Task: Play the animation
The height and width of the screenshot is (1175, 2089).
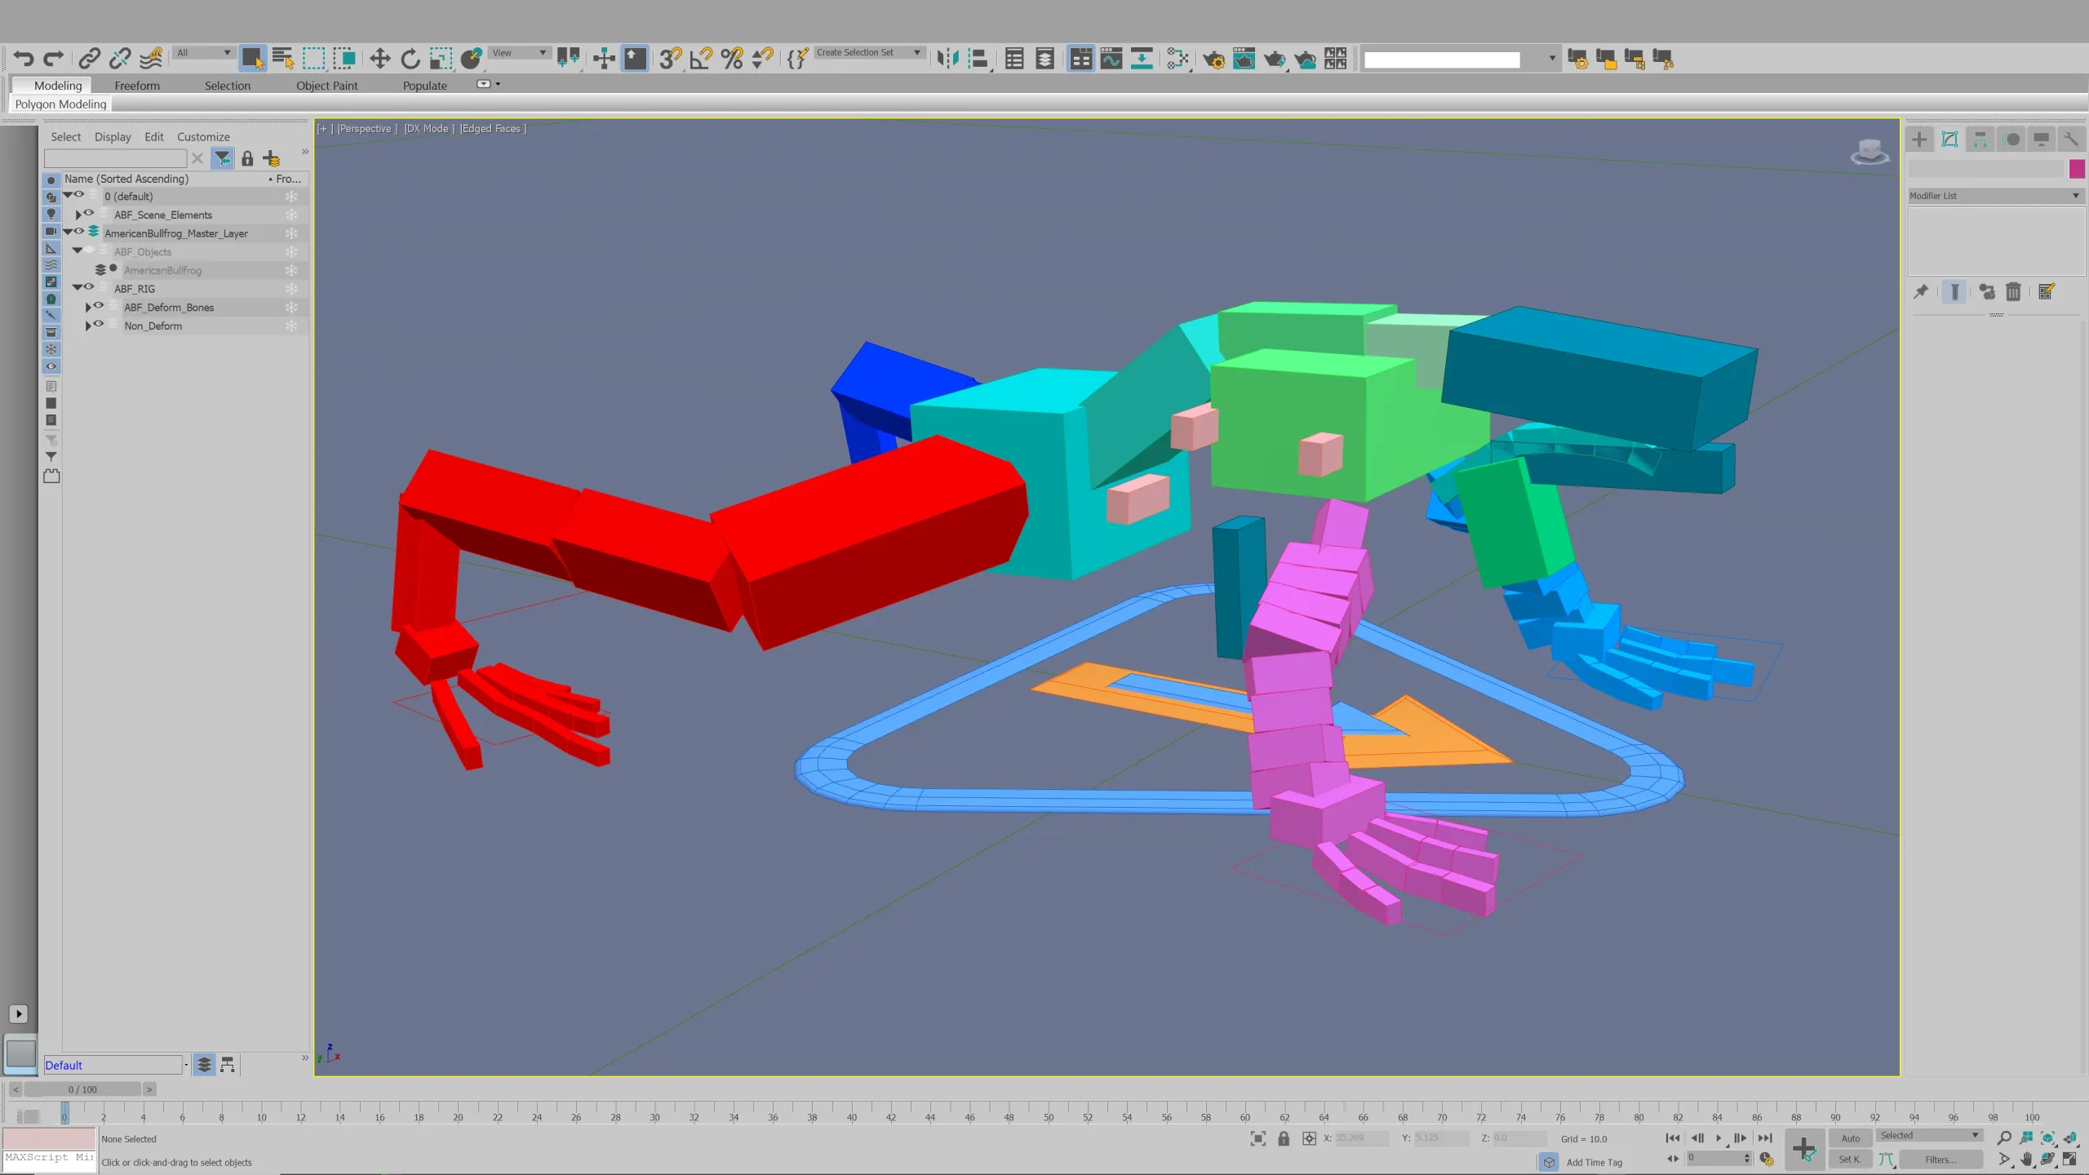Action: coord(1719,1138)
